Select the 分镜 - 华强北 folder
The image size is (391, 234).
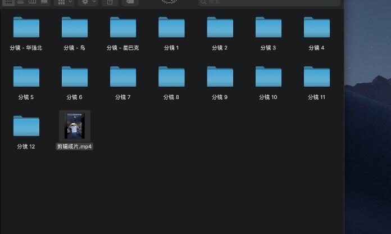pyautogui.click(x=26, y=28)
